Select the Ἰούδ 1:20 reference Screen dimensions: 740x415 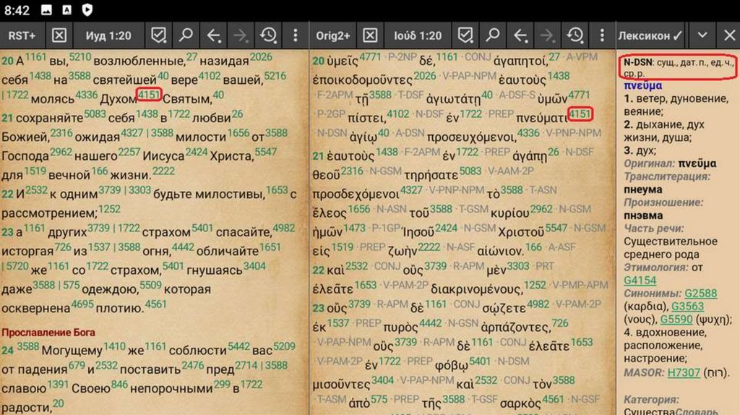click(x=417, y=35)
